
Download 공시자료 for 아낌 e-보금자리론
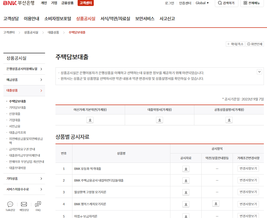pyautogui.click(x=186, y=216)
